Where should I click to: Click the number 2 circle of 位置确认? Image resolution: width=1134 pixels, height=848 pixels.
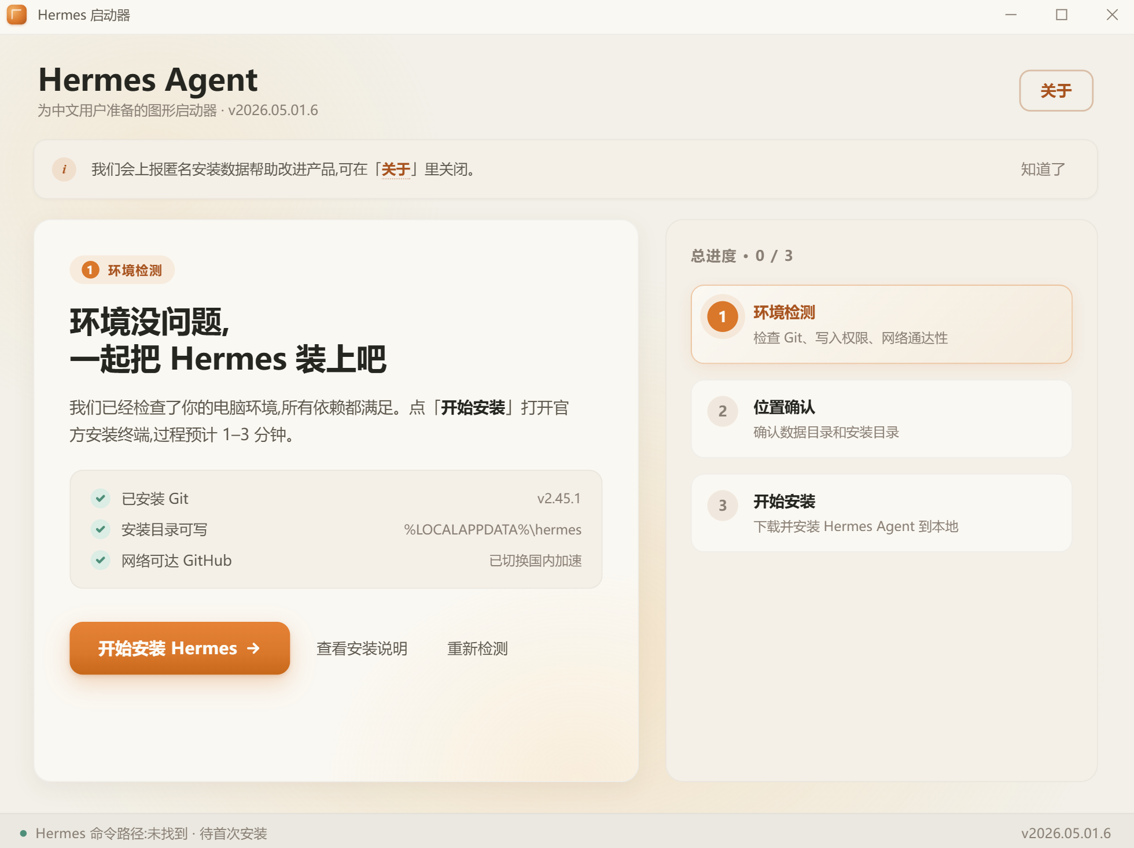(x=723, y=411)
